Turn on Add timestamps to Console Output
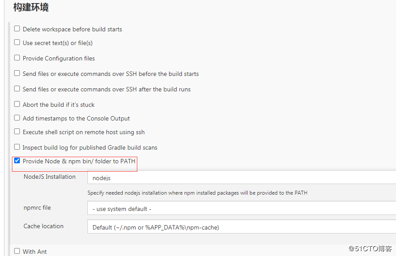 (x=17, y=118)
